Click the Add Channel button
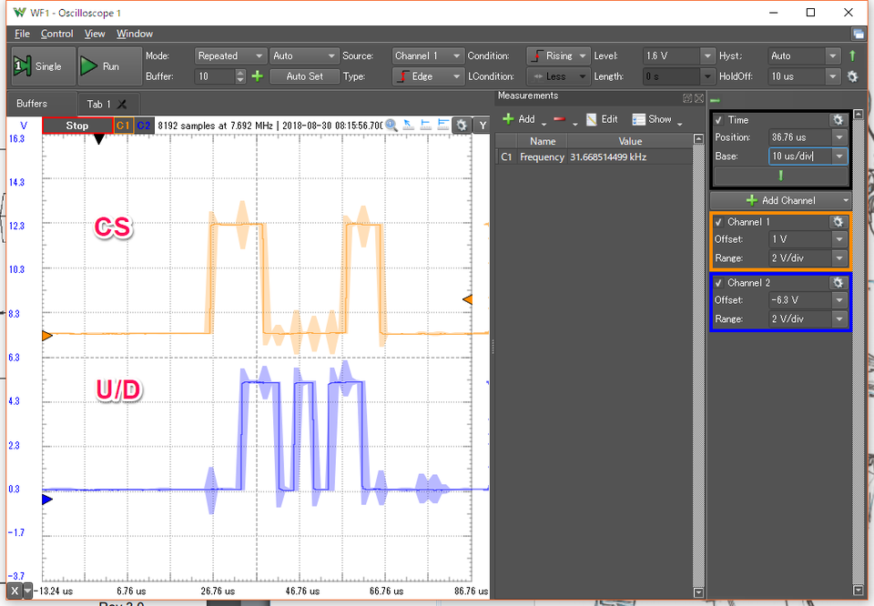The height and width of the screenshot is (606, 874). 780,200
